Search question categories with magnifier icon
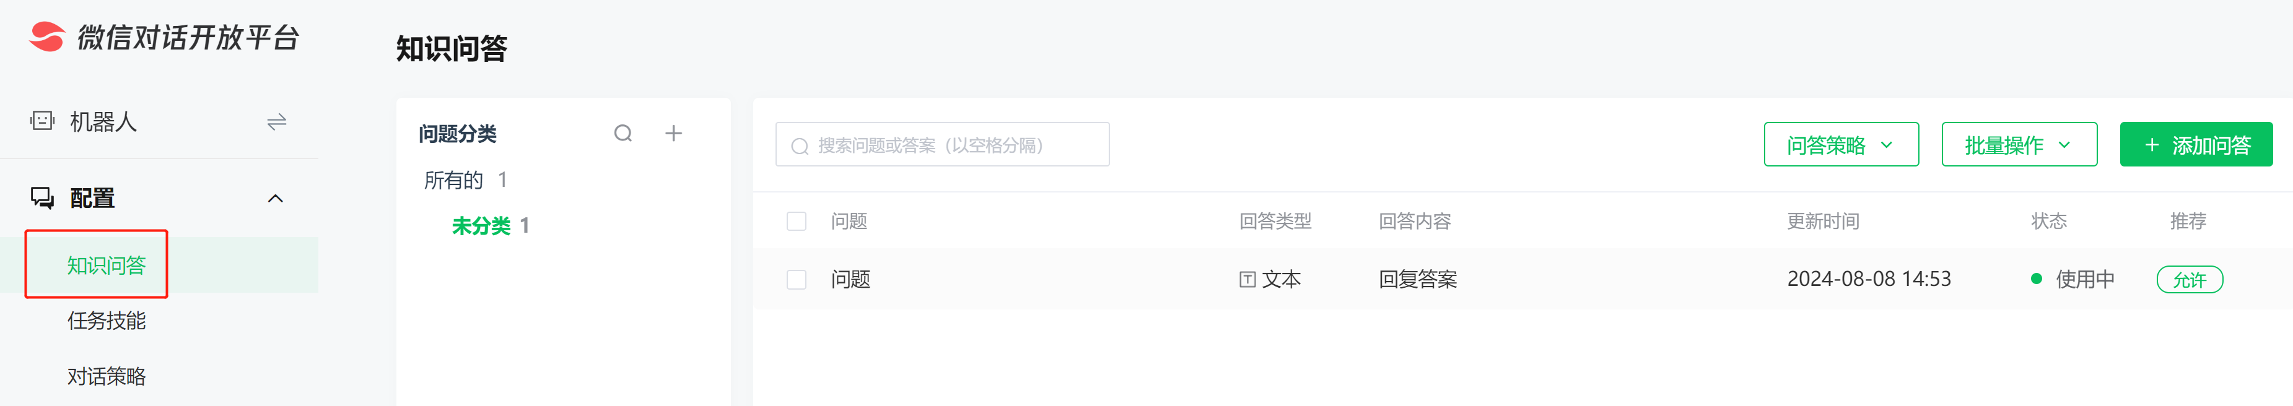 (623, 134)
